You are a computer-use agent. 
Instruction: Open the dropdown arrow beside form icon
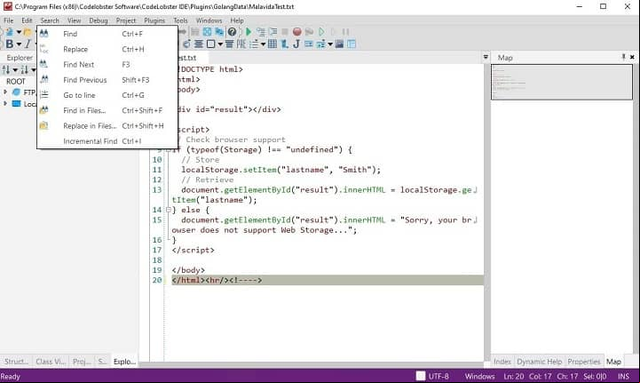coord(330,44)
